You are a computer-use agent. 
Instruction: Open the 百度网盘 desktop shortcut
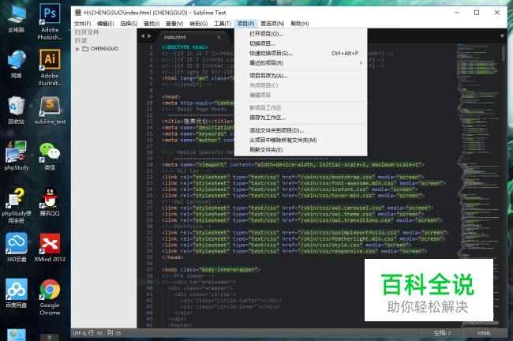[17, 293]
